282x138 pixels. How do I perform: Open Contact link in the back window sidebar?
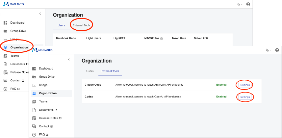17,80
